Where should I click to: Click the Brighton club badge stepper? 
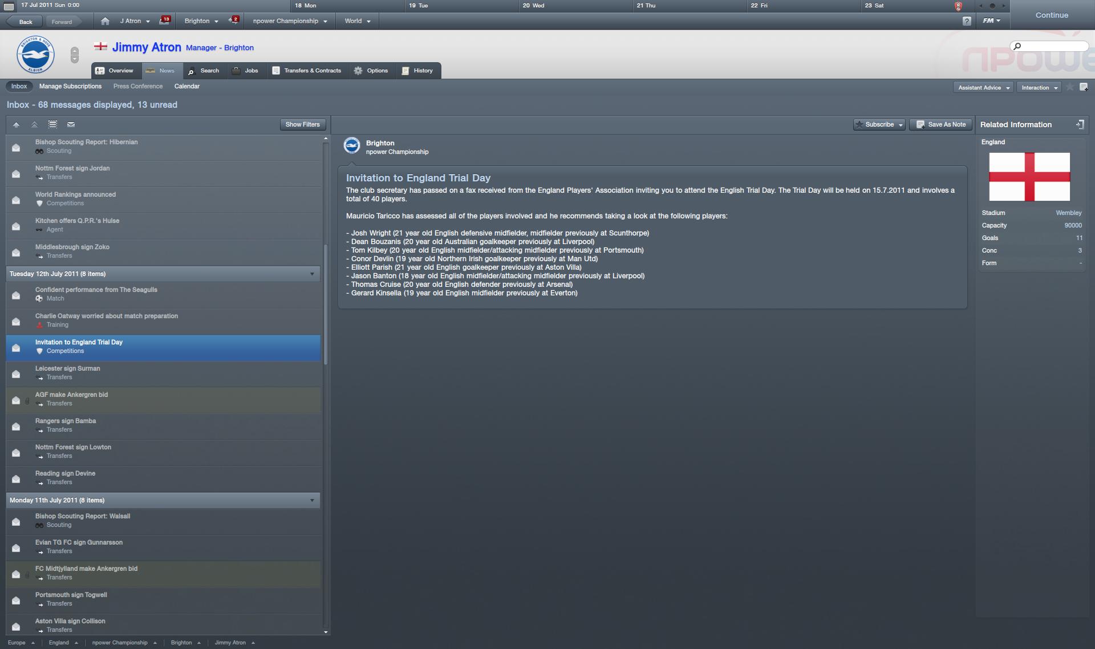coord(74,55)
